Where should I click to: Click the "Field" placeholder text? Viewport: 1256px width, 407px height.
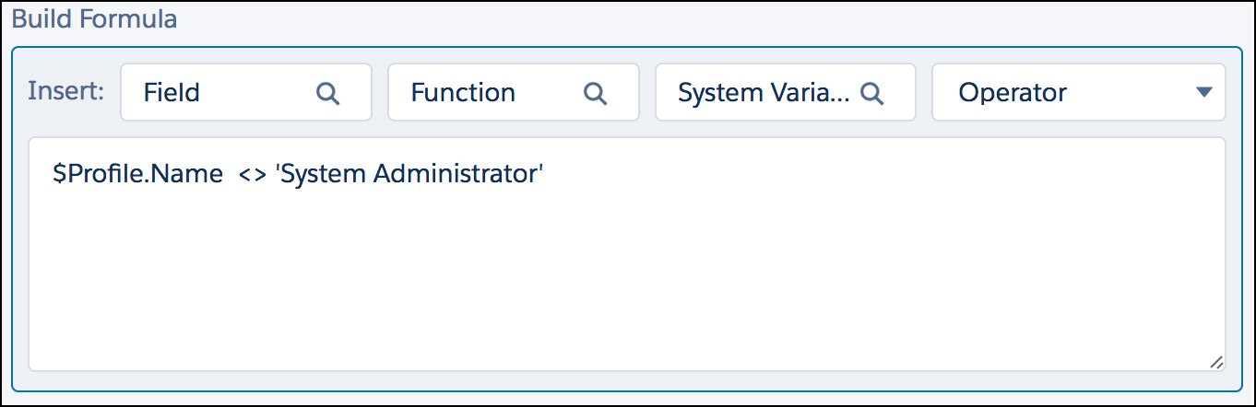[172, 92]
